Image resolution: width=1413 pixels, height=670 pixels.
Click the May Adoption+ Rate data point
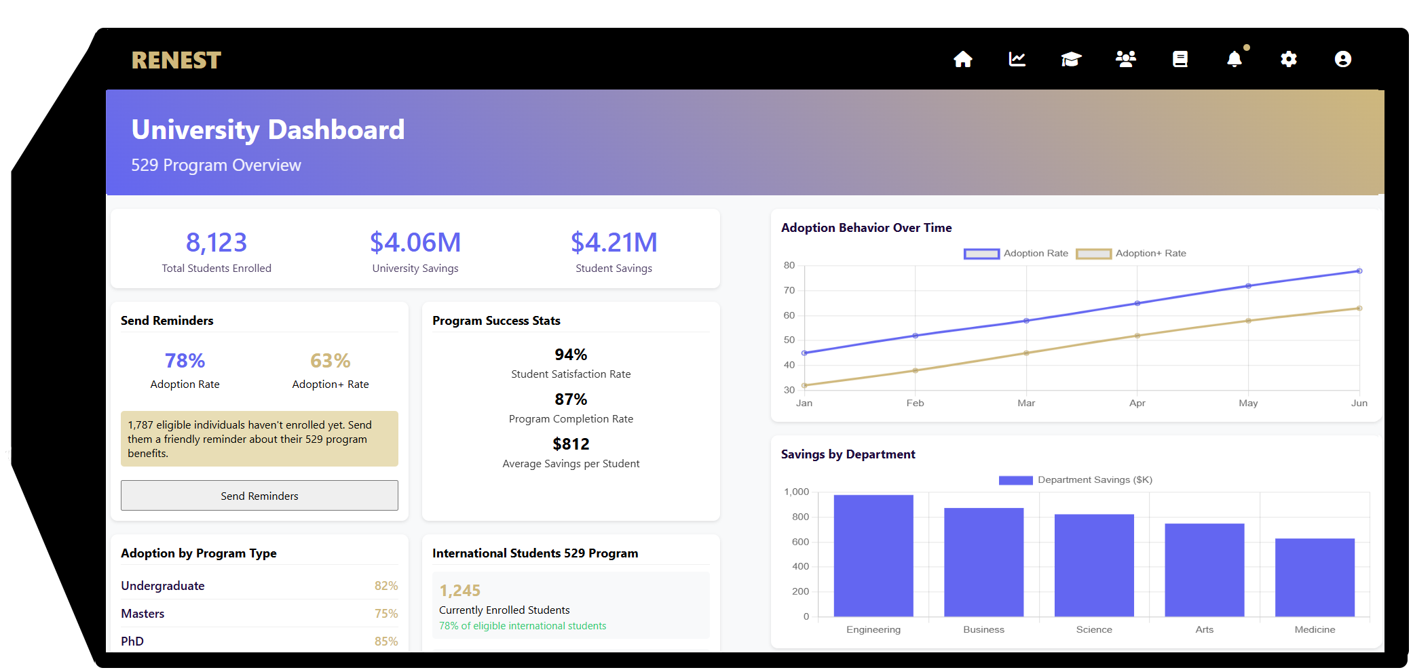(x=1248, y=321)
